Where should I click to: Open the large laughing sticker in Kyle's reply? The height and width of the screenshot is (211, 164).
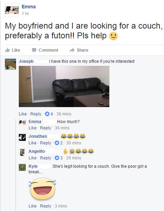coord(42,189)
